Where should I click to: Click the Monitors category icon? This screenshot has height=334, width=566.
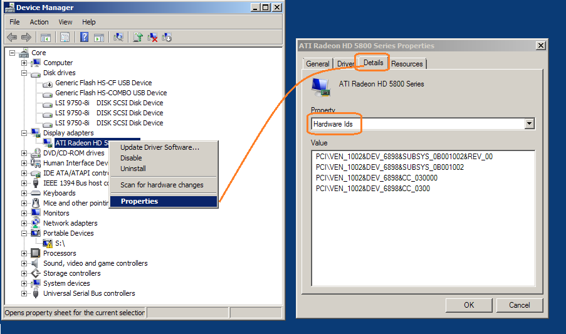click(x=36, y=213)
